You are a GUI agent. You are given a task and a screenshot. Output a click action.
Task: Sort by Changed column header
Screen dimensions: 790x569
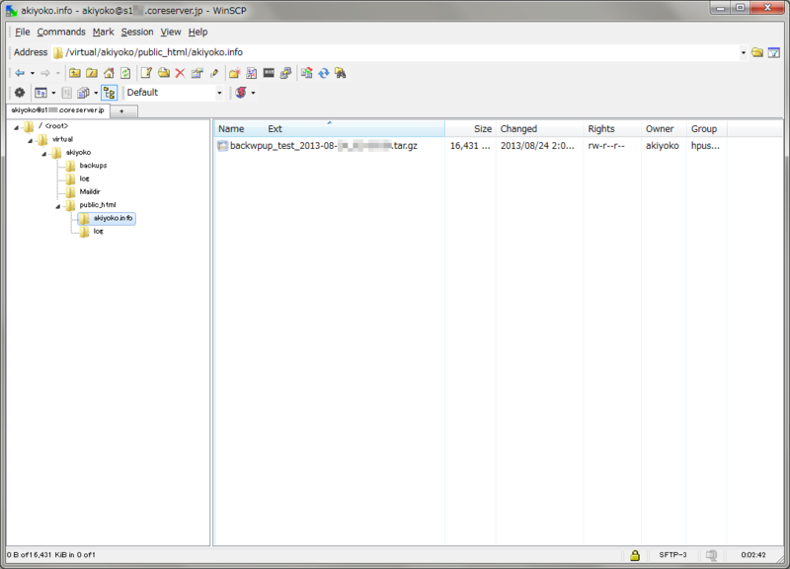[539, 129]
